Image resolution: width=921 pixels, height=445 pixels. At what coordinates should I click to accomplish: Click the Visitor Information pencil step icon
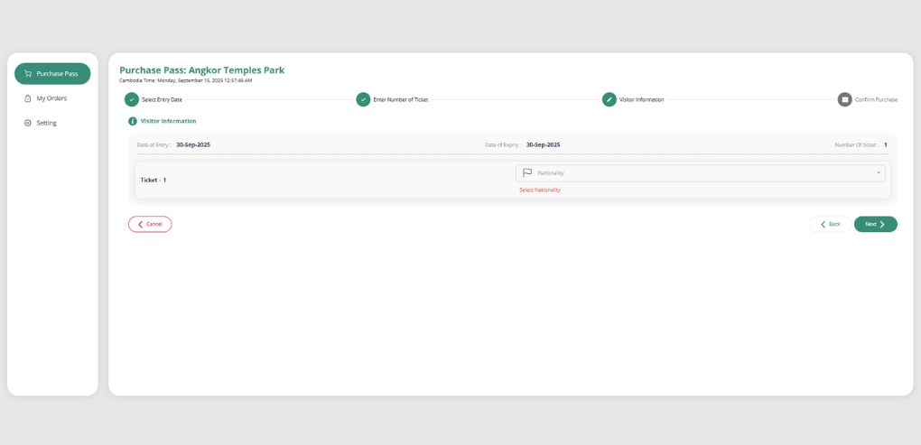[609, 100]
